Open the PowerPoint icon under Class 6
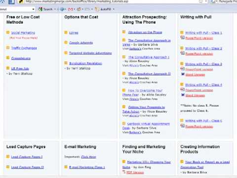Image resolution: width=237 pixels, height=178 pixels. [182, 126]
